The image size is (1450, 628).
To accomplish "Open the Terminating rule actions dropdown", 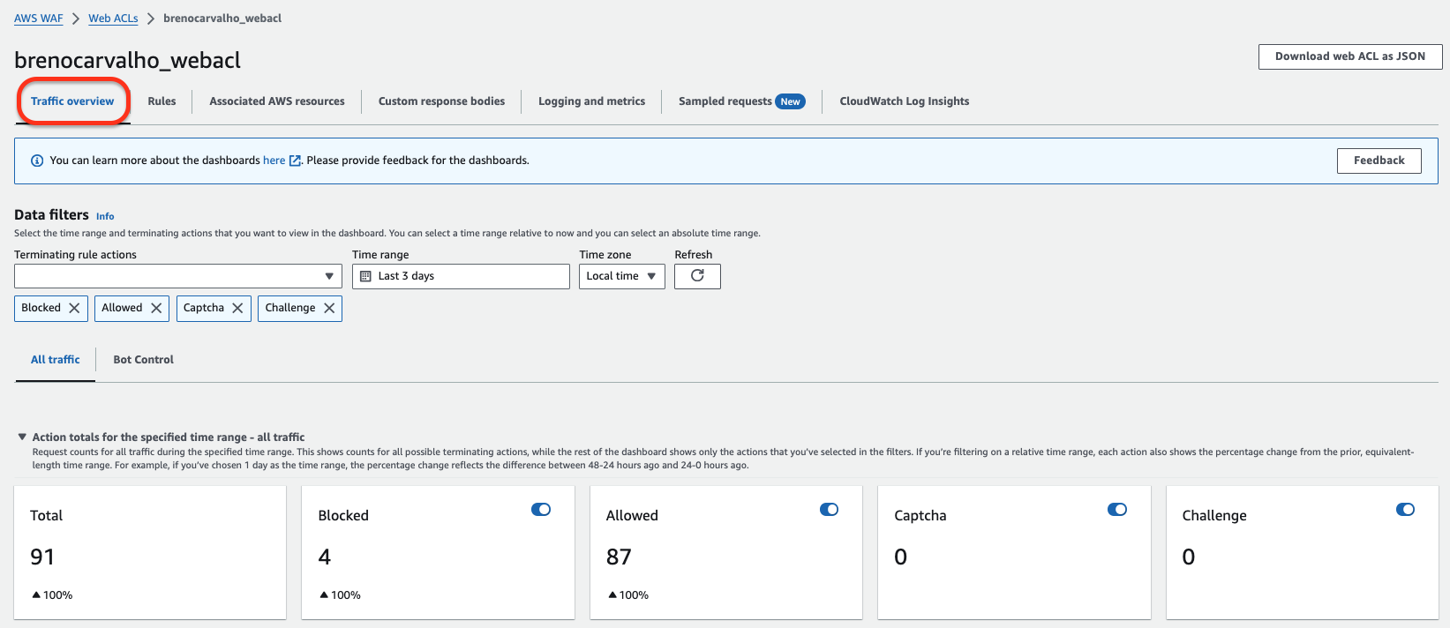I will pyautogui.click(x=177, y=276).
